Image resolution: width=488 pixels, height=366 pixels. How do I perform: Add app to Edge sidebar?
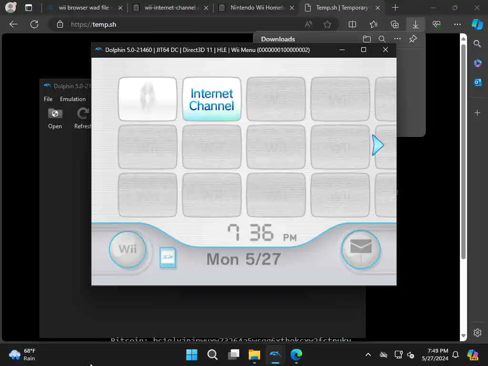477,112
